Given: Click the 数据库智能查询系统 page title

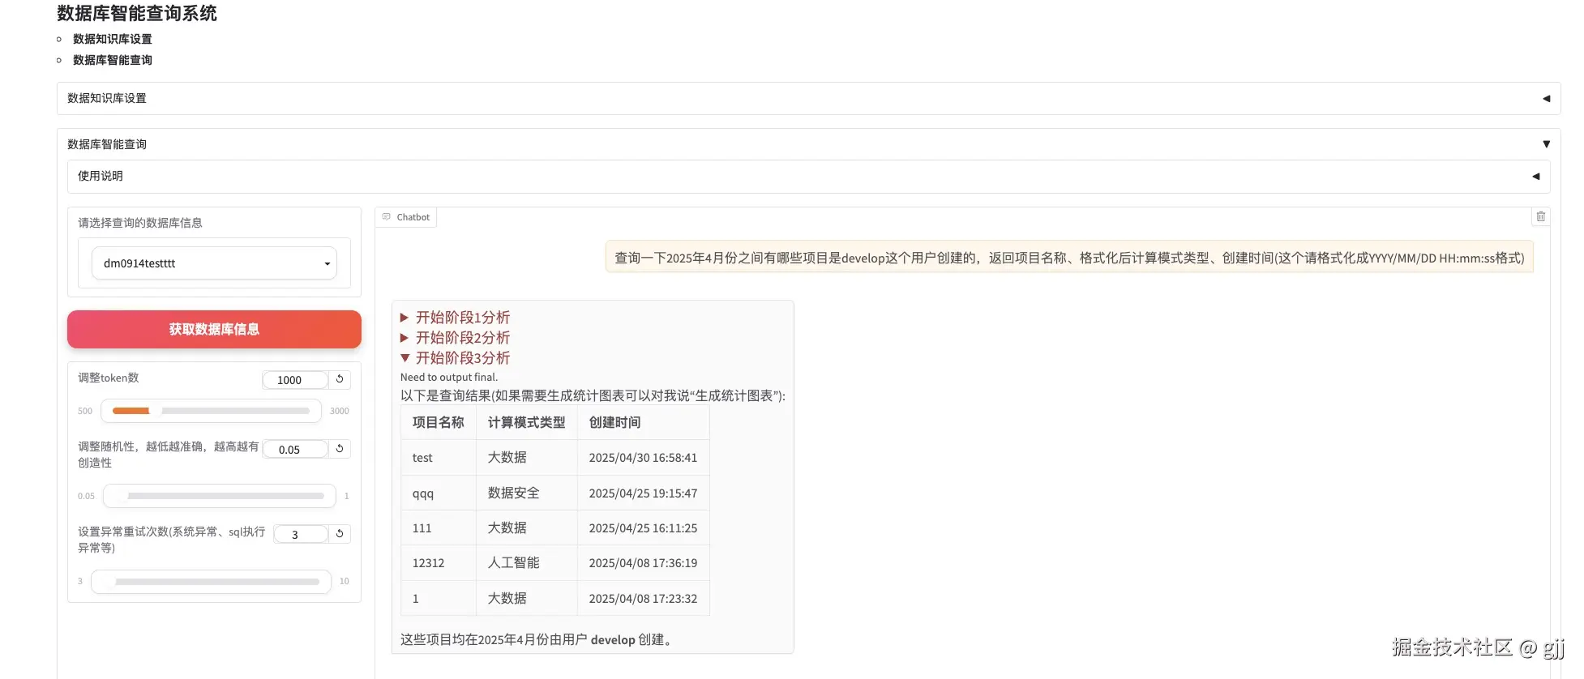Looking at the screenshot, I should point(137,13).
